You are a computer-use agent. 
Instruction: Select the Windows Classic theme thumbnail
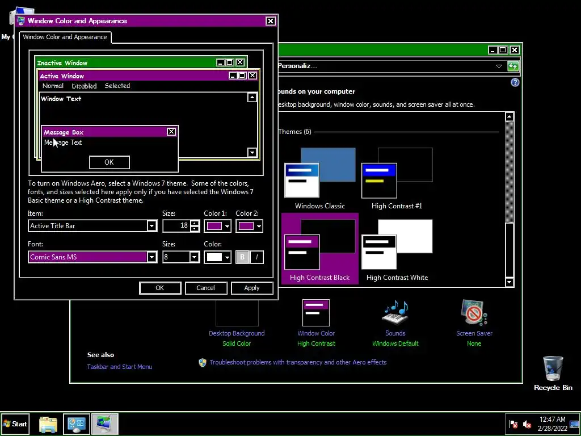click(x=320, y=179)
